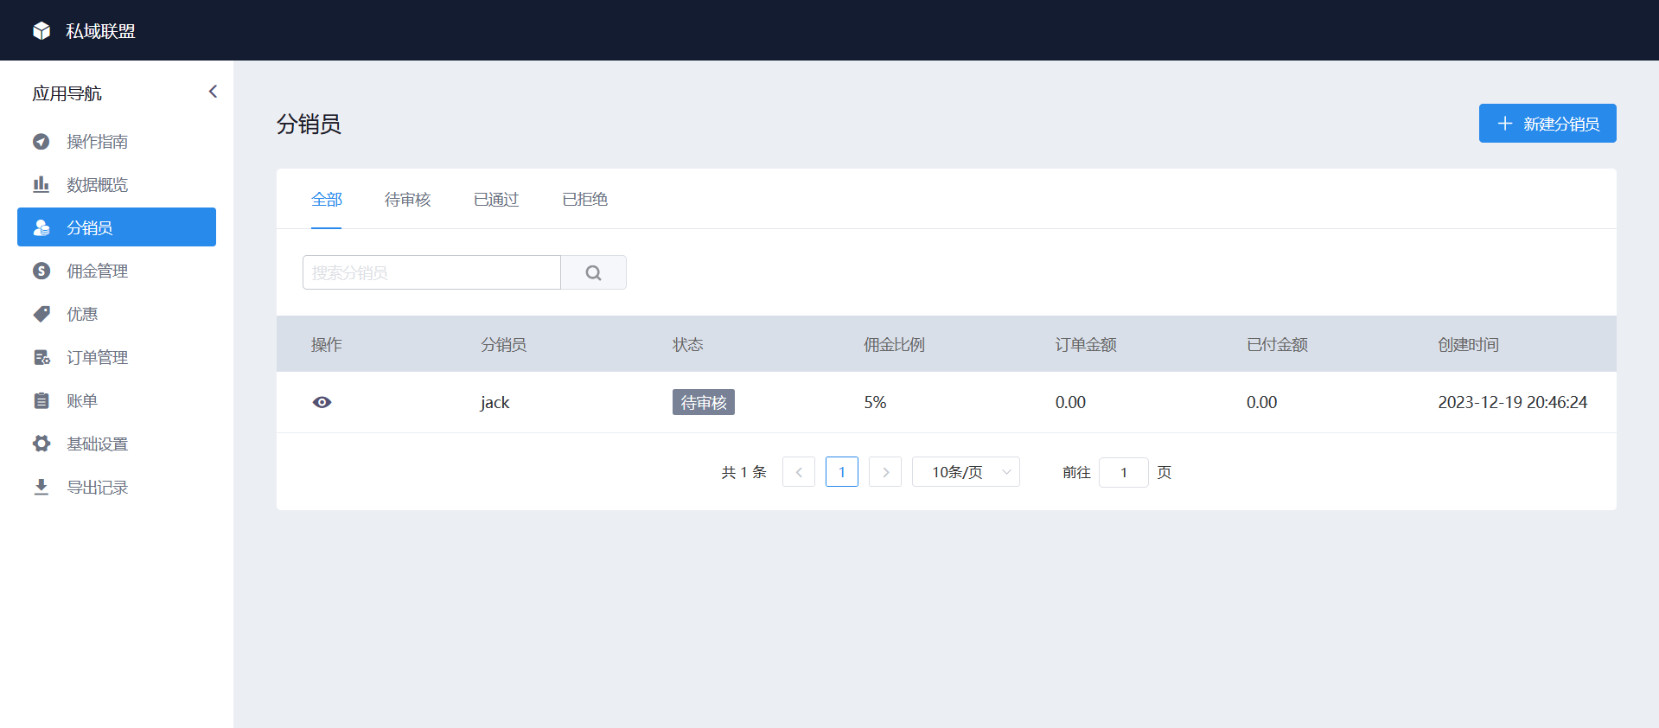The height and width of the screenshot is (728, 1659).
Task: Open 操作指南 in the sidebar menu
Action: pyautogui.click(x=117, y=141)
